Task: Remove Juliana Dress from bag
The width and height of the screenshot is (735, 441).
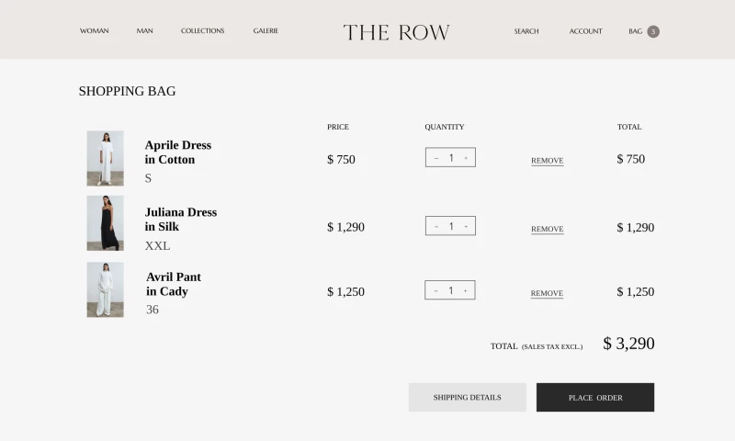Action: click(x=547, y=230)
